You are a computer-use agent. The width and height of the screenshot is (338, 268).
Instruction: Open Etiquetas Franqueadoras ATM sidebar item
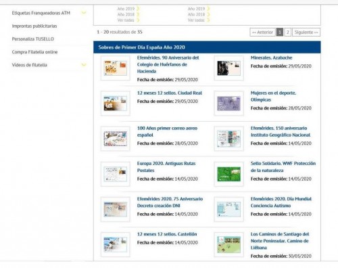click(41, 13)
